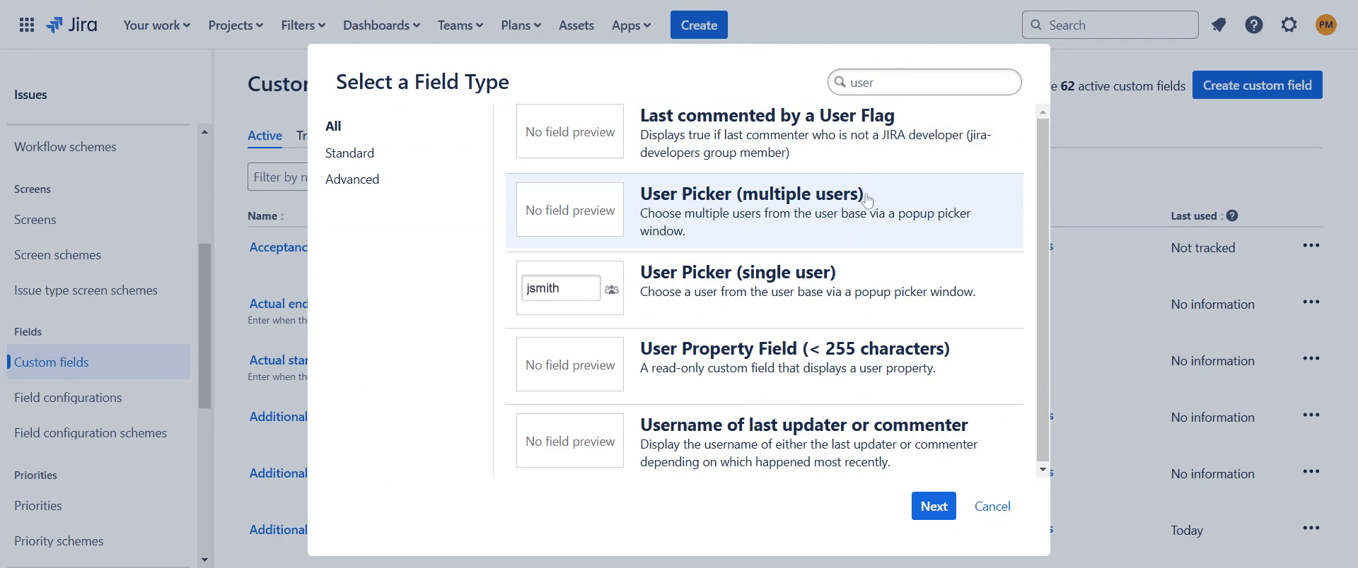Open the actions menu for the Today row
1358x568 pixels.
click(1311, 528)
